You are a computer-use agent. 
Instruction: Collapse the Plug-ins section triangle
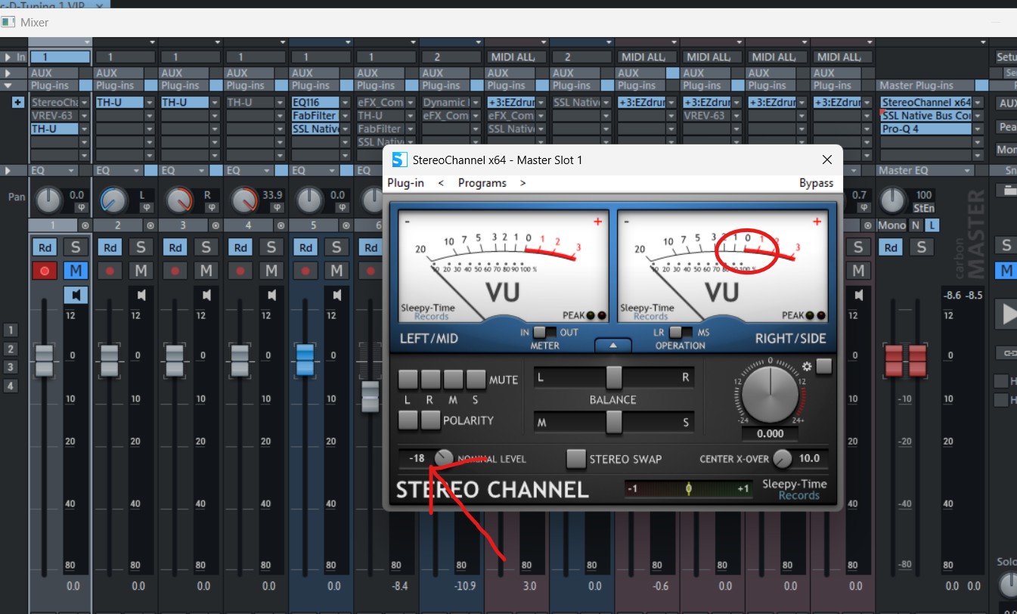click(8, 85)
